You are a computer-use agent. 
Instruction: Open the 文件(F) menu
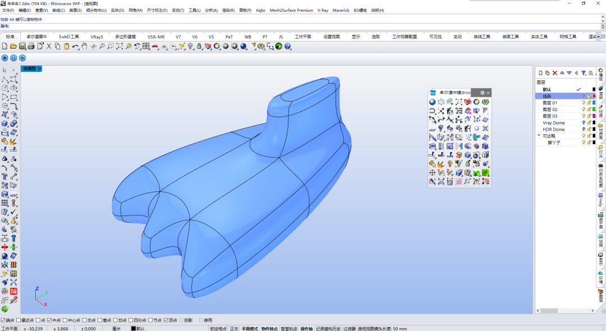pyautogui.click(x=8, y=11)
